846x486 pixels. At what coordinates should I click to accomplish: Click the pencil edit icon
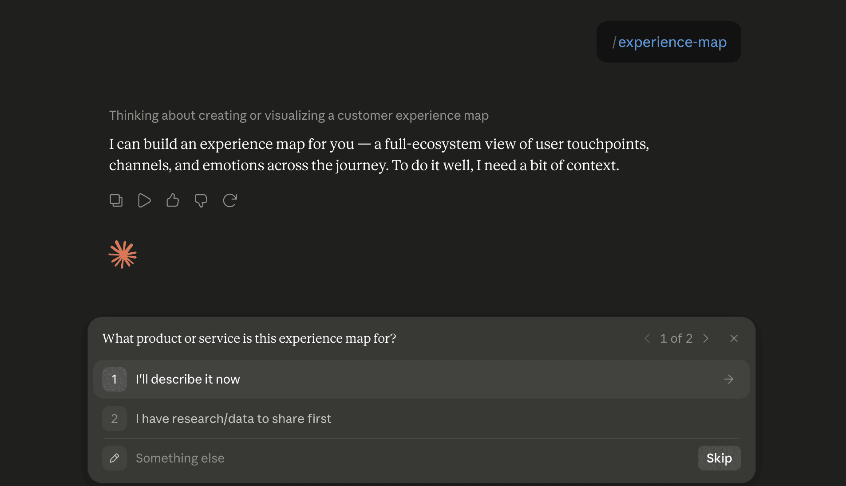[x=115, y=458]
